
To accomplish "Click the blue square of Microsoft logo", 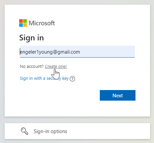I will click(x=21, y=25).
